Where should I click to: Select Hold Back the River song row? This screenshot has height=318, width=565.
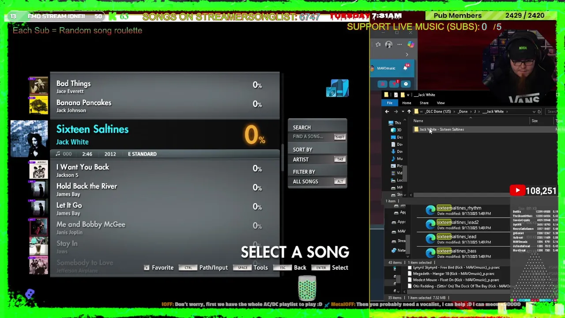165,189
